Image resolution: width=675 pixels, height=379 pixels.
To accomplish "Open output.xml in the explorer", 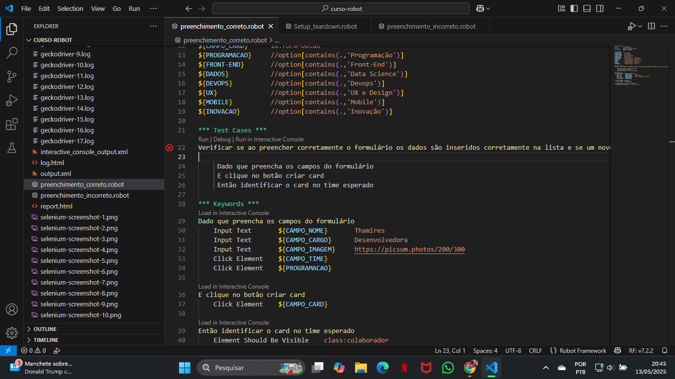I will [55, 173].
